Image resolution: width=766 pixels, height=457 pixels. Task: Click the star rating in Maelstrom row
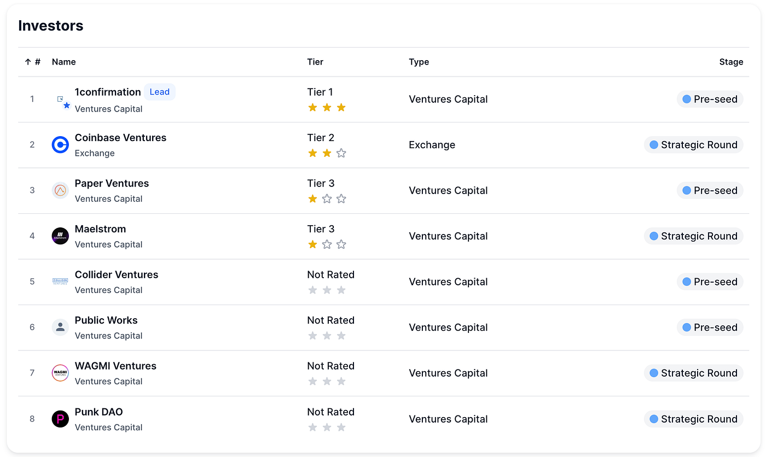[x=327, y=244]
